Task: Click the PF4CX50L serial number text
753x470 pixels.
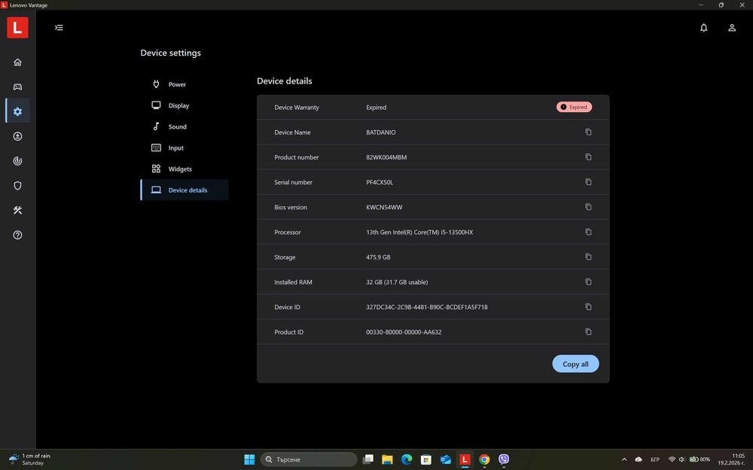Action: pos(380,182)
